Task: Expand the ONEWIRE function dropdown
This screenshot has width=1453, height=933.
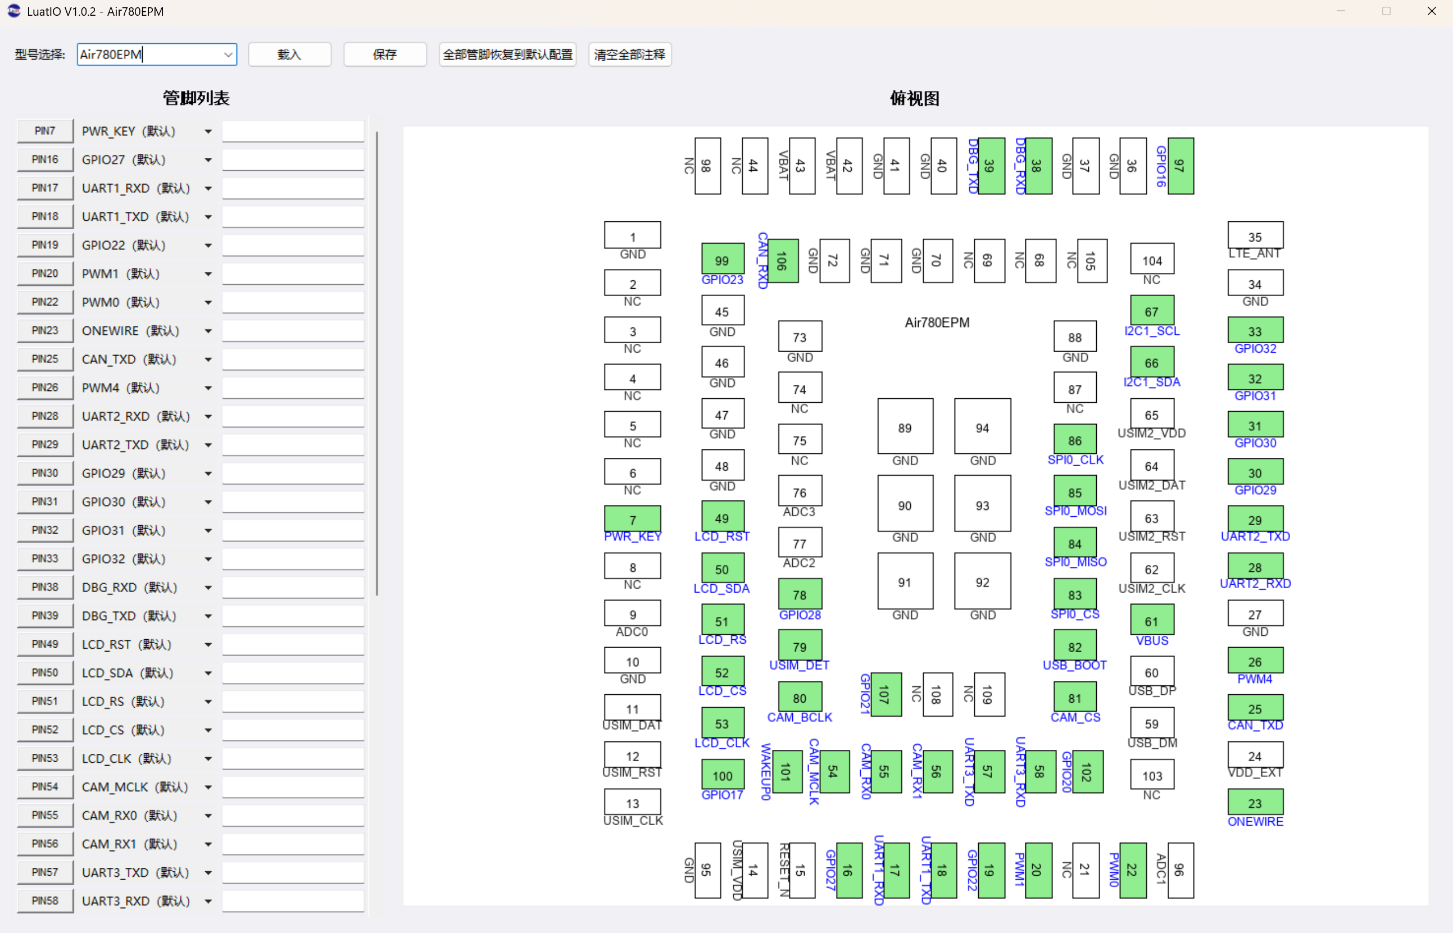Action: coord(208,331)
